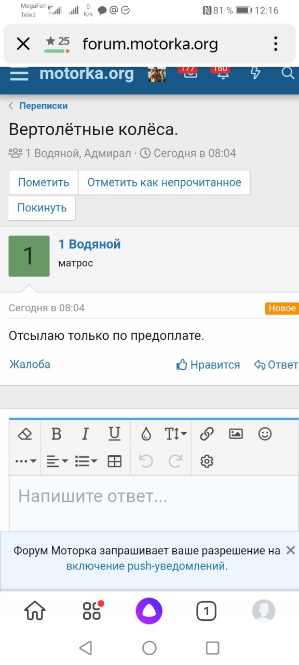Click the Жалоба report link

[x=30, y=364]
